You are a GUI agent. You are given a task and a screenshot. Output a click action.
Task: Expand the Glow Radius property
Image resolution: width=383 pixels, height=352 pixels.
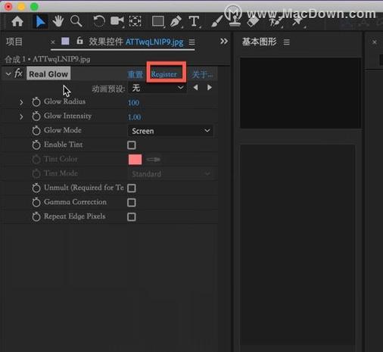[21, 102]
